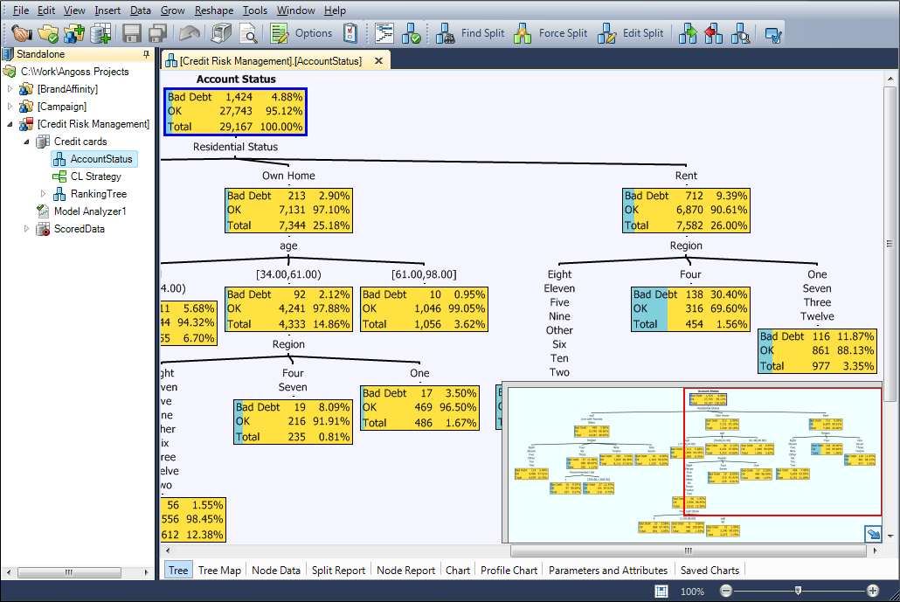Click the tree view horizontal scrollbar
Screen dimensions: 900x602
(688, 551)
